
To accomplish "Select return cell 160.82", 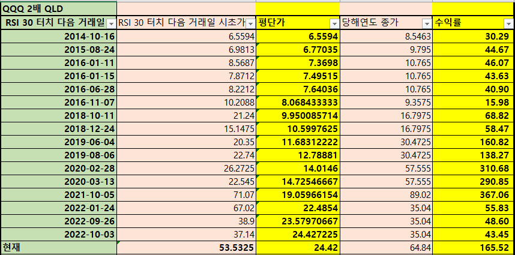I will (x=472, y=142).
